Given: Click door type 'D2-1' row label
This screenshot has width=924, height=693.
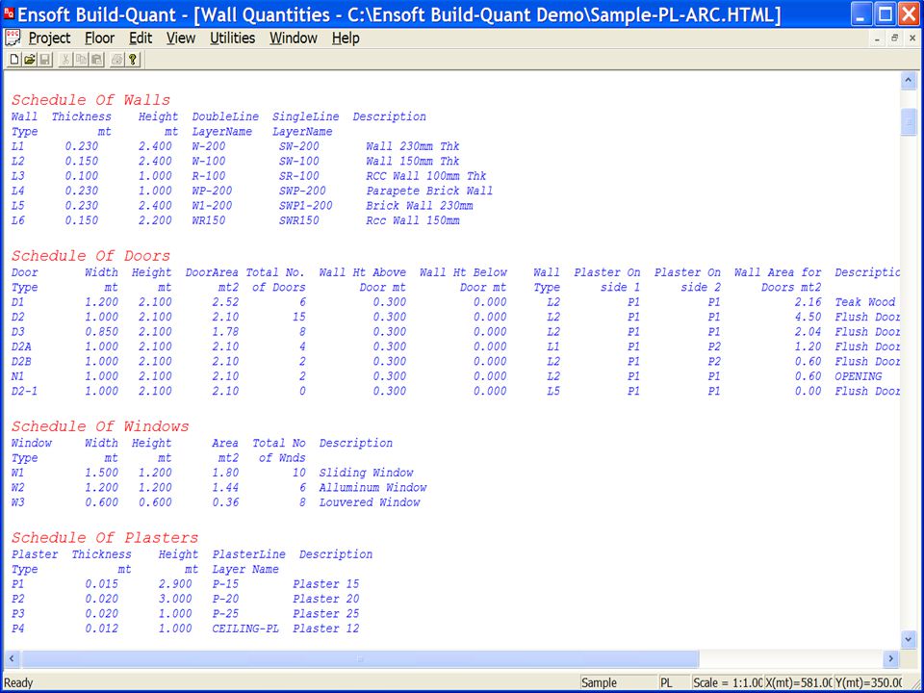Looking at the screenshot, I should click(24, 391).
